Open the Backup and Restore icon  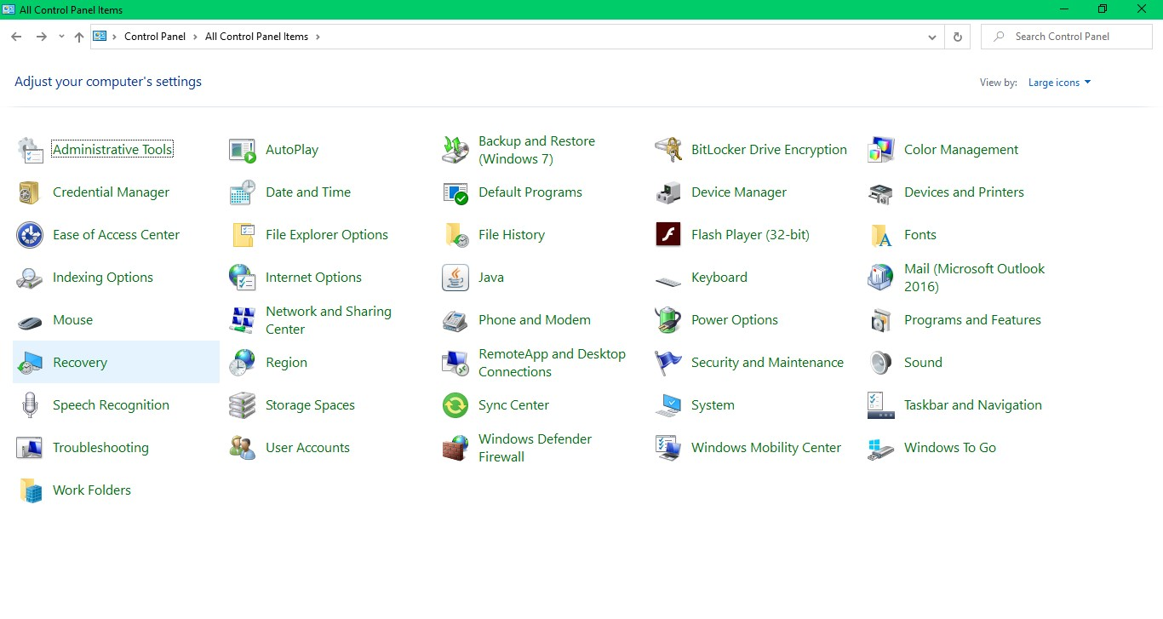click(x=455, y=150)
